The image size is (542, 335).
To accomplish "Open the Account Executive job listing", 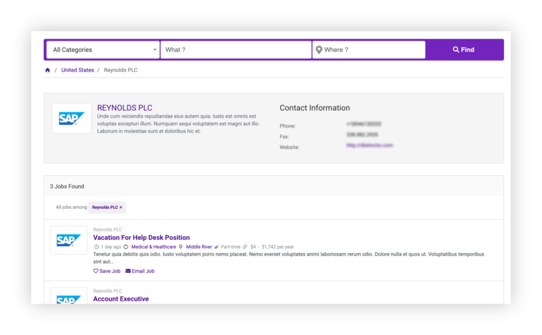I will 121,299.
